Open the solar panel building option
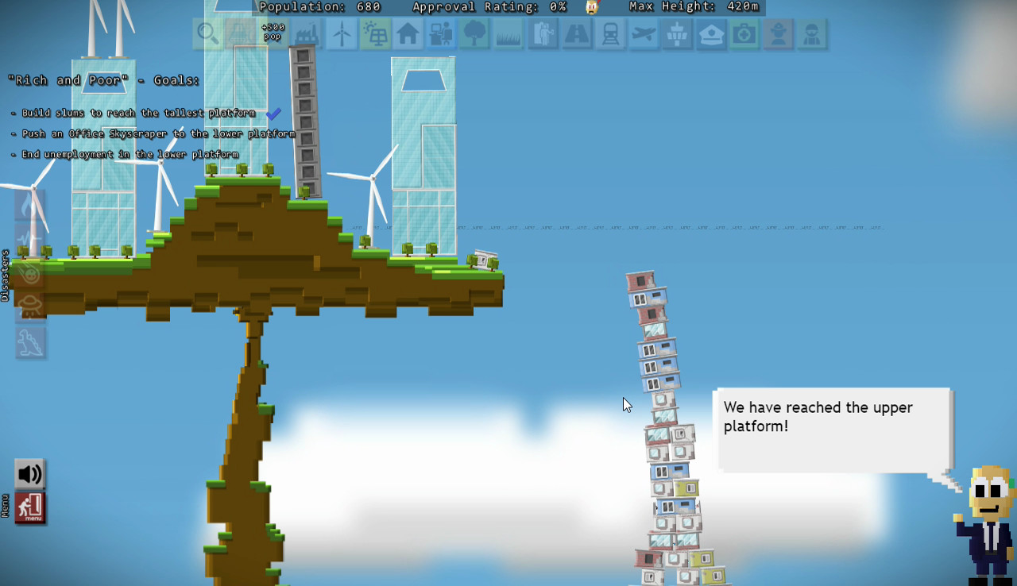 (x=374, y=34)
